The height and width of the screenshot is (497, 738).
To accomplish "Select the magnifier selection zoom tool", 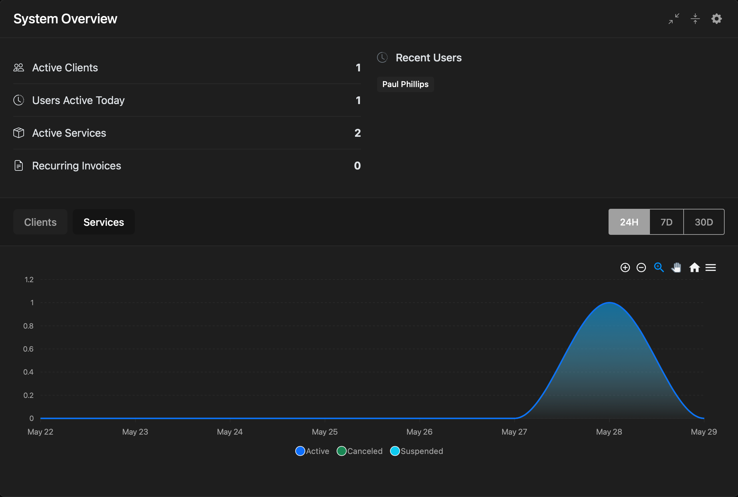I will [x=659, y=268].
